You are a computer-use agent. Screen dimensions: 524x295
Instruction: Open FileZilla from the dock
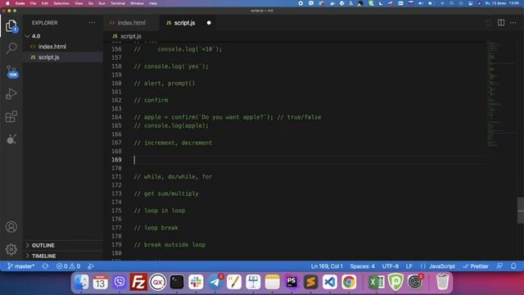click(x=138, y=282)
